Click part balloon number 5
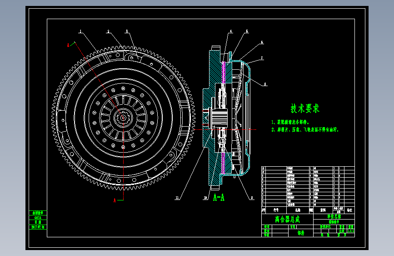The image size is (394, 256). point(247,31)
